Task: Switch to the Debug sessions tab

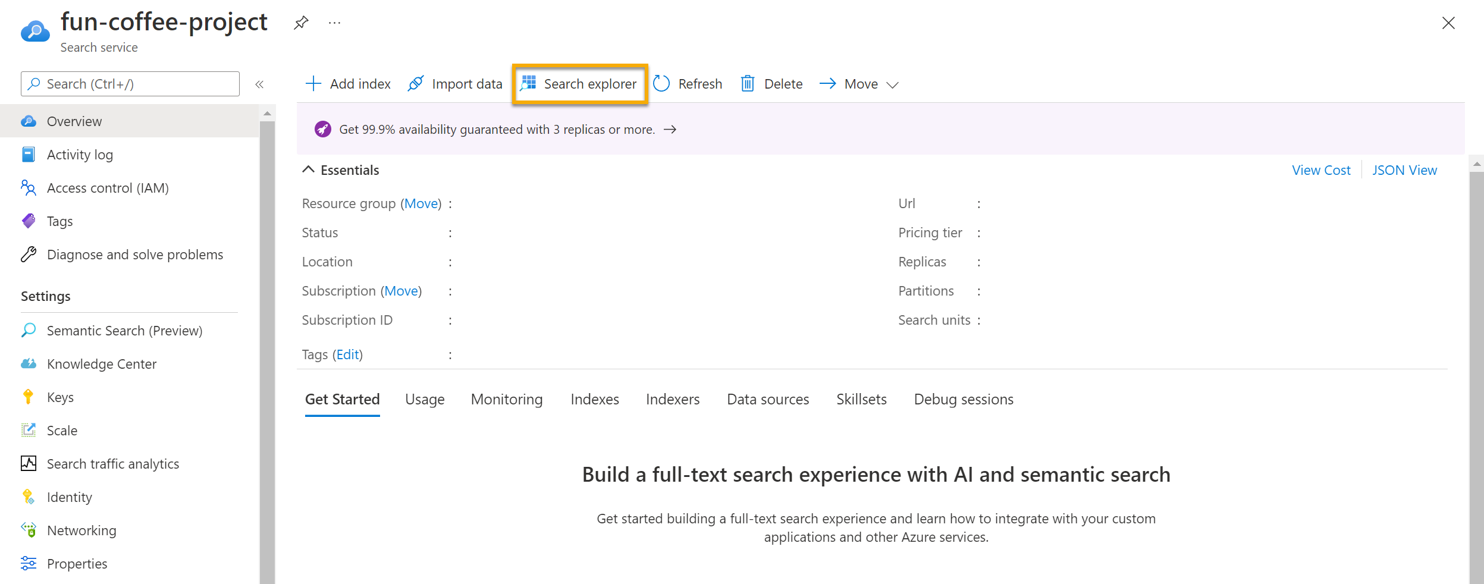Action: pyautogui.click(x=964, y=400)
